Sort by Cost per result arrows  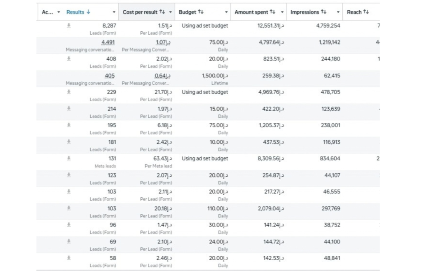click(162, 12)
